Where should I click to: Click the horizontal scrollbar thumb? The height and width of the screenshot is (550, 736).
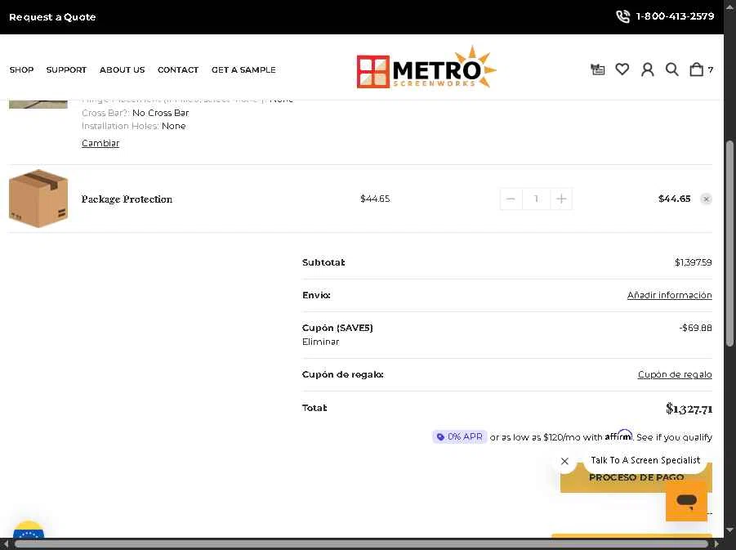coord(361,544)
